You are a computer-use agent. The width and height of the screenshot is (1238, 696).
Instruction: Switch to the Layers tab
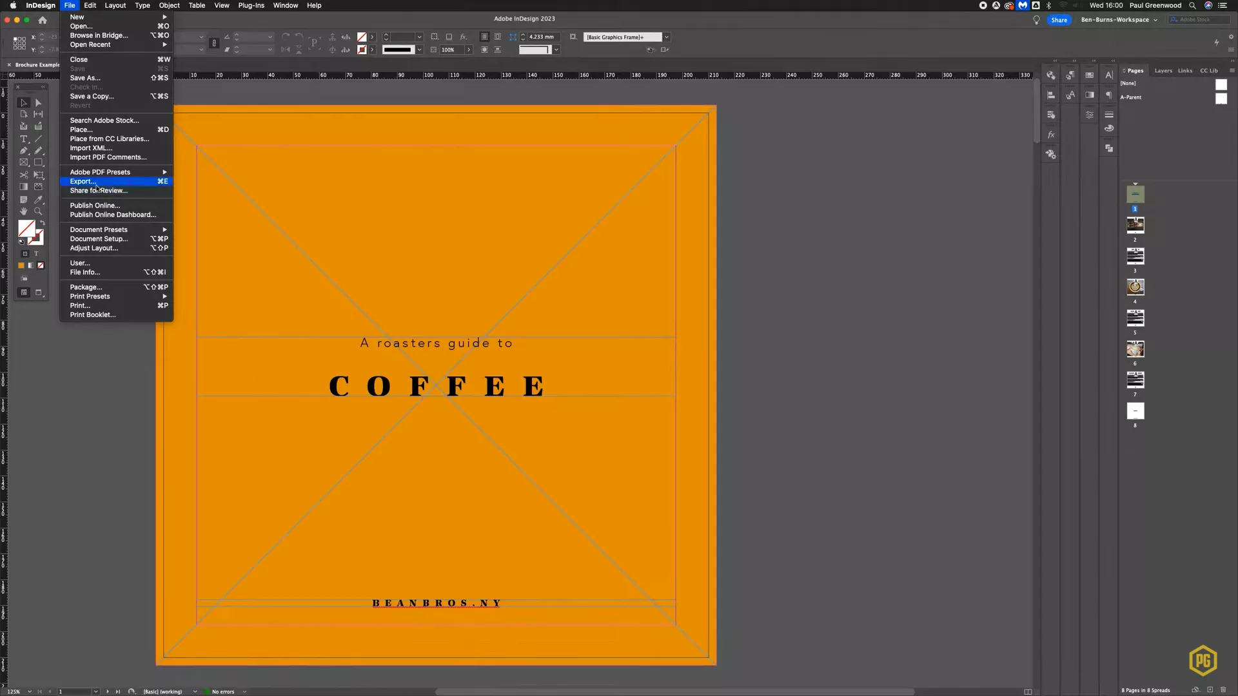click(x=1163, y=70)
